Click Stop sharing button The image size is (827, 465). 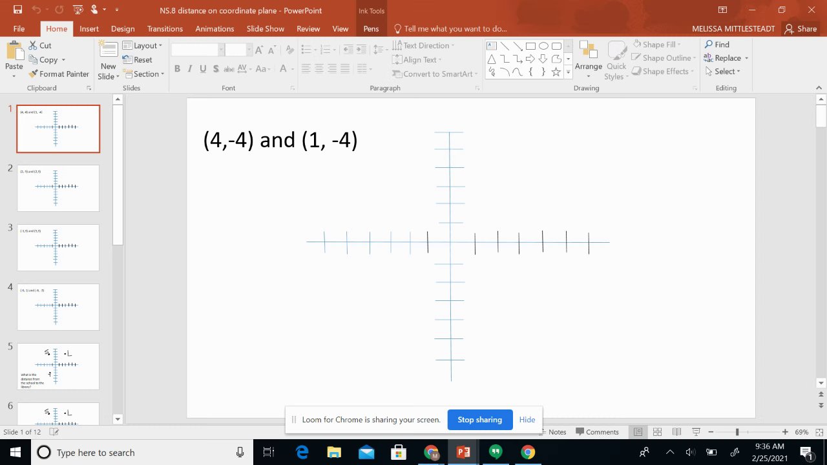point(480,420)
